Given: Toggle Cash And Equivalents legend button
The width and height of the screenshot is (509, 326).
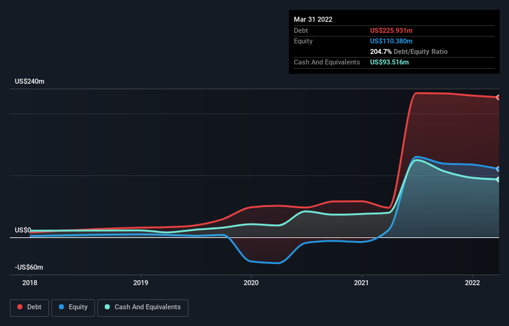Looking at the screenshot, I should click(x=143, y=307).
